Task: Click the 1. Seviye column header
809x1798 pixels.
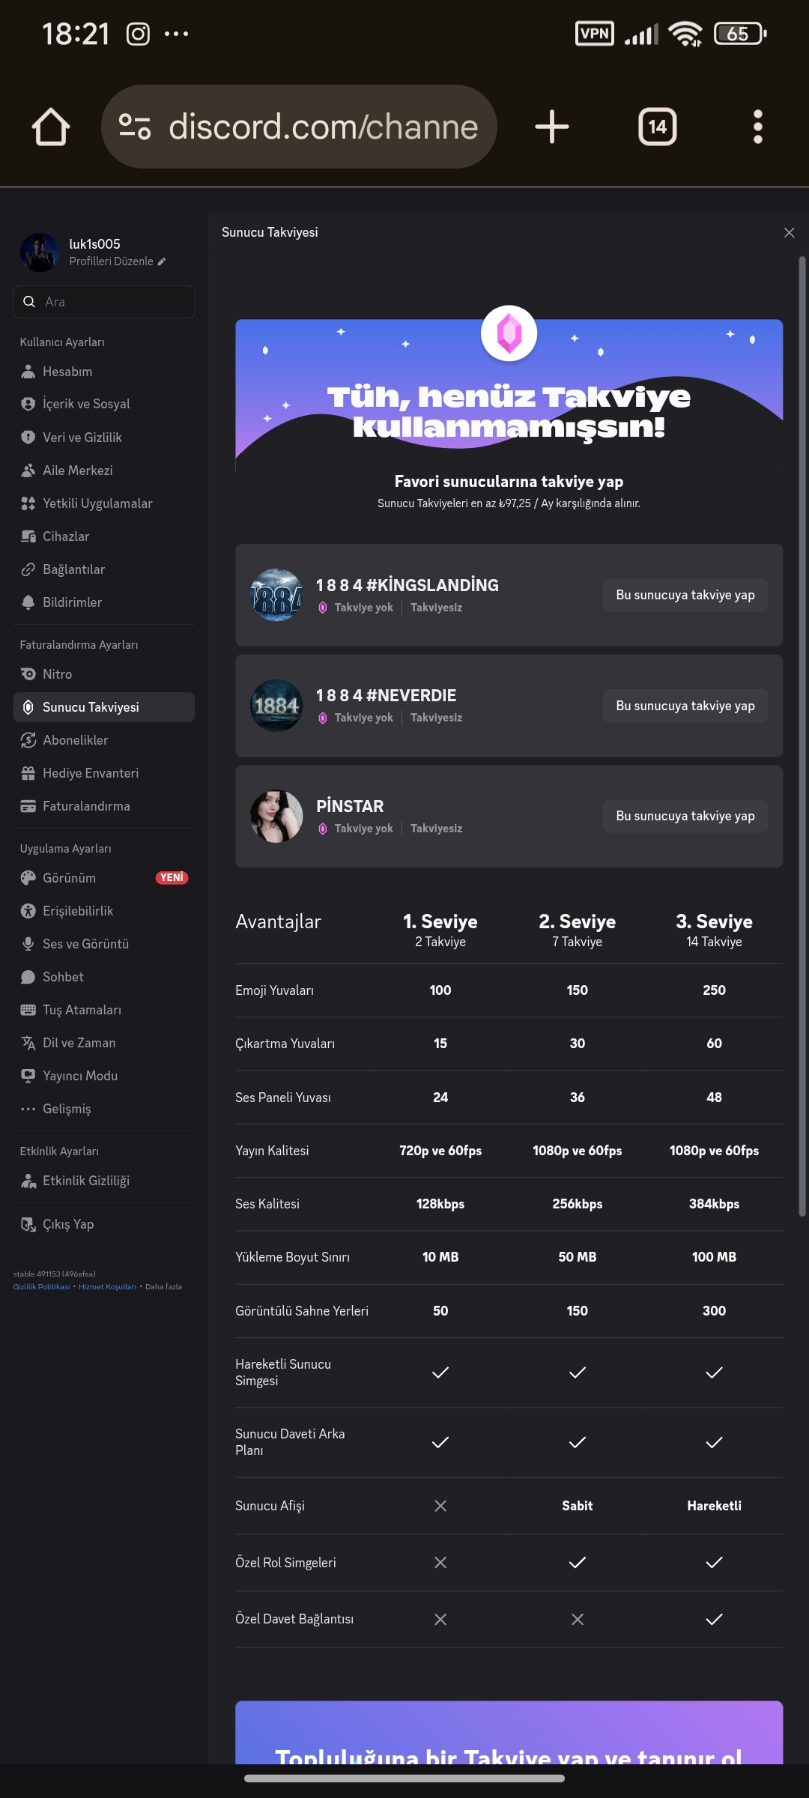Action: [440, 930]
